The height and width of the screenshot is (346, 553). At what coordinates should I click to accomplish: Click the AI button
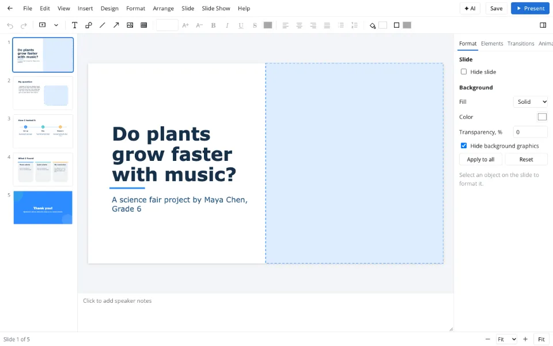pos(470,9)
